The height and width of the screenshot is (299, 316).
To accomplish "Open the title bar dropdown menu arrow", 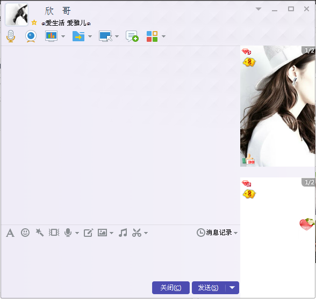I will pos(258,9).
